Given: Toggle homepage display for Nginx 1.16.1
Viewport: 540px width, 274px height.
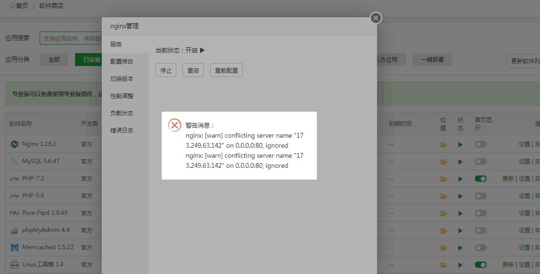Looking at the screenshot, I should [x=481, y=144].
